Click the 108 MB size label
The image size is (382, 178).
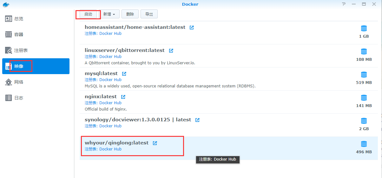click(x=364, y=60)
